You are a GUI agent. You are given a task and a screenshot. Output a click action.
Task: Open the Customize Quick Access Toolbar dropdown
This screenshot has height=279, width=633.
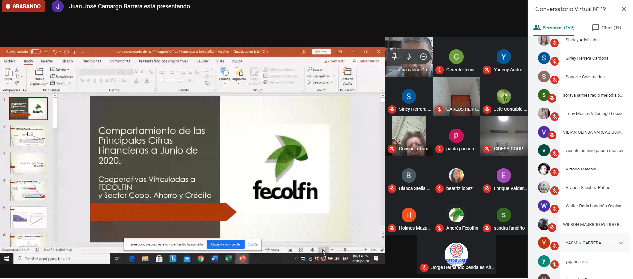pyautogui.click(x=82, y=52)
